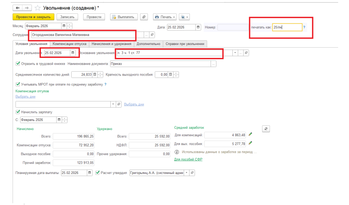
Task: Click Провести button
Action: pos(94,17)
